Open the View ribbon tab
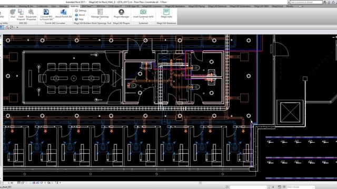Viewport: 337px width, 189px height. 54,6
